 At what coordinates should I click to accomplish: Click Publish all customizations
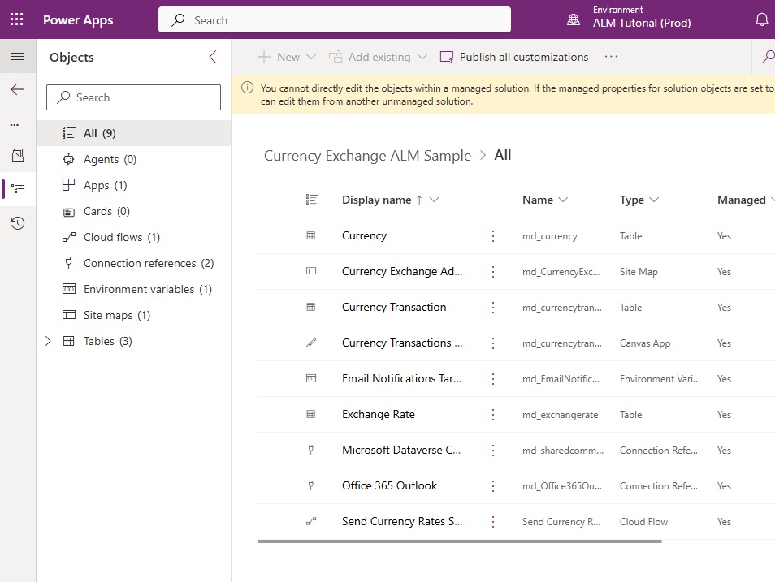pos(514,57)
